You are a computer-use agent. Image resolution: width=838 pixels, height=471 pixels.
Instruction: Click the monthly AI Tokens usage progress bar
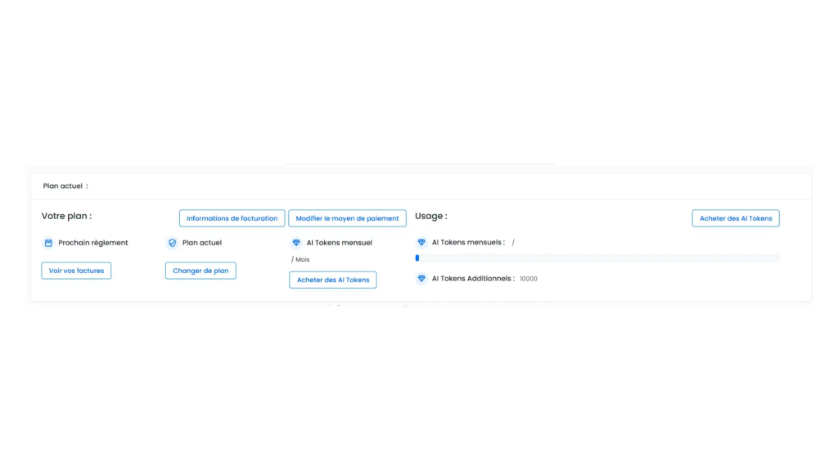597,258
